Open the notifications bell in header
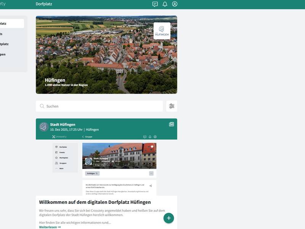The image size is (305, 229). tap(165, 4)
